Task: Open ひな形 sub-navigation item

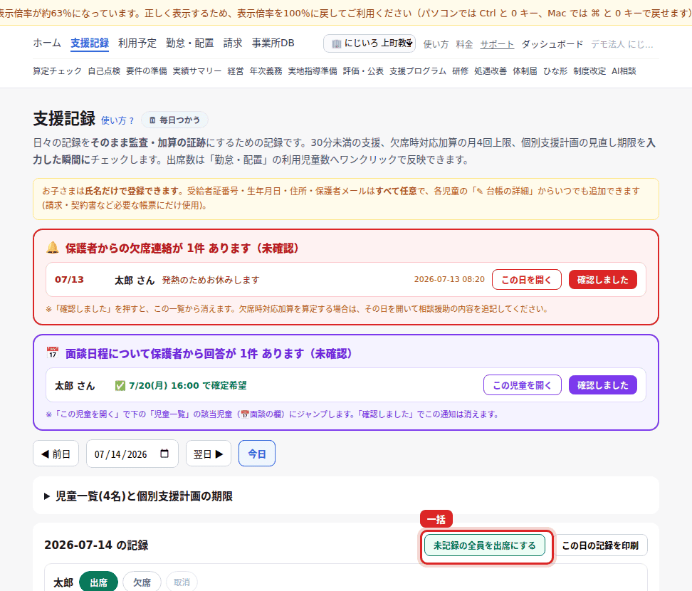Action: [x=555, y=71]
